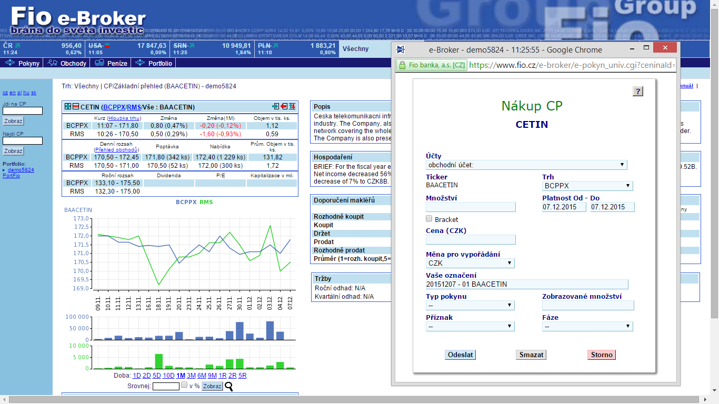The width and height of the screenshot is (719, 404).
Task: Click the SRN index green arrow icon
Action: [x=192, y=46]
